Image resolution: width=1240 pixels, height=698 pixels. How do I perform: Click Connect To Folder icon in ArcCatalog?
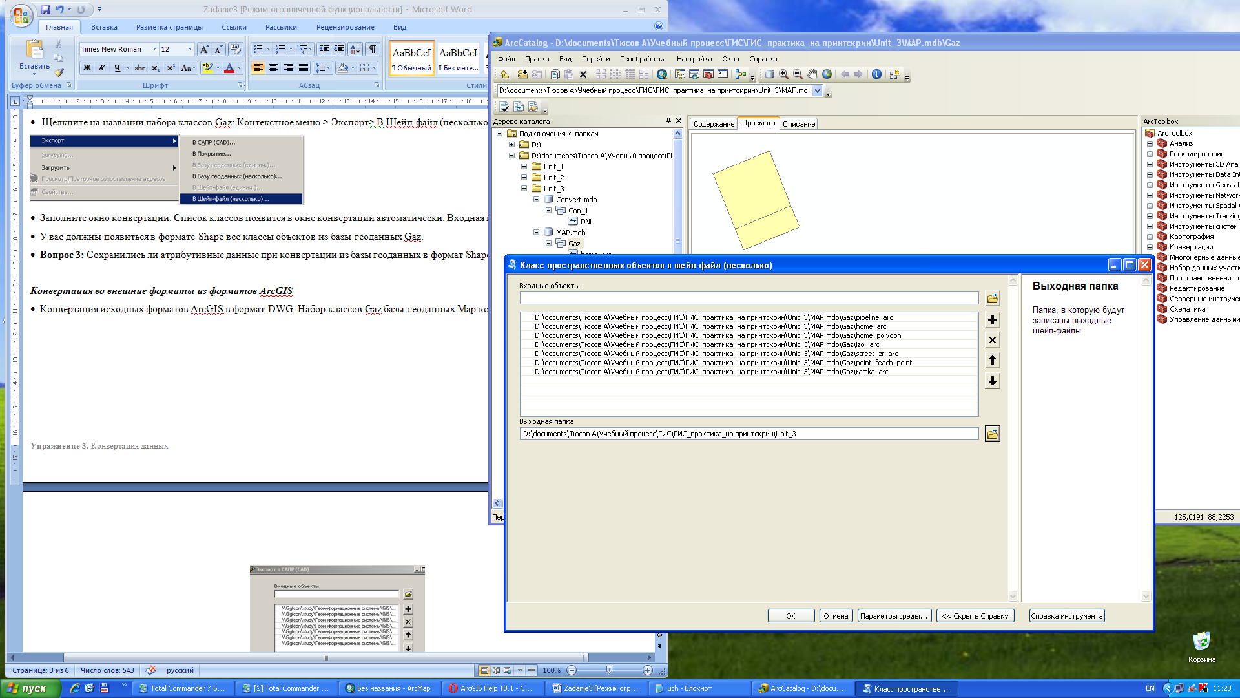(x=522, y=74)
